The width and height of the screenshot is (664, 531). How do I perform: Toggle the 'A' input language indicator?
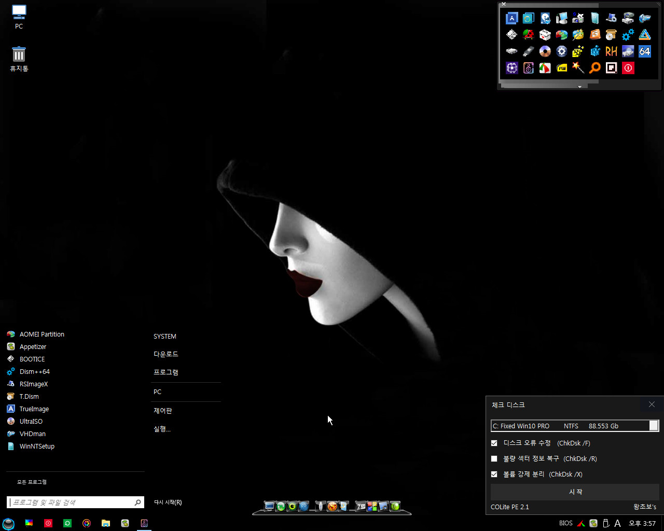point(617,523)
